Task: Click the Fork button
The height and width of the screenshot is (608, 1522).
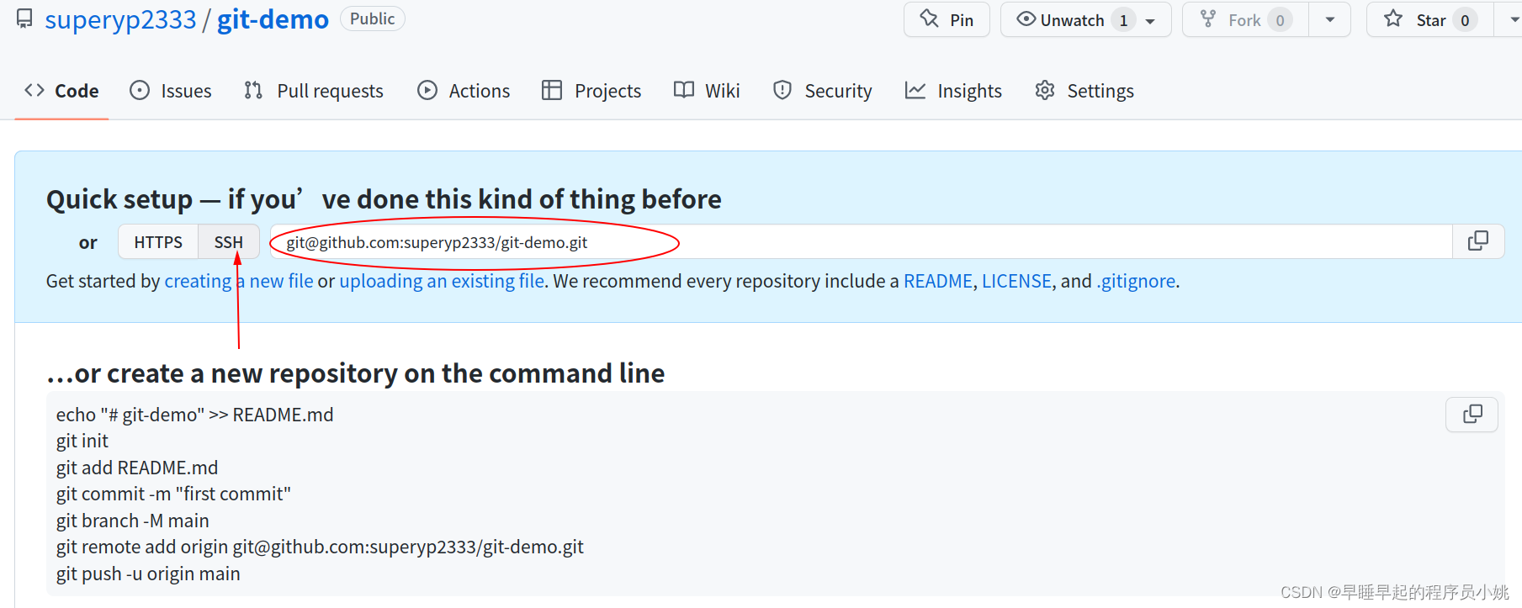Action: (x=1245, y=19)
